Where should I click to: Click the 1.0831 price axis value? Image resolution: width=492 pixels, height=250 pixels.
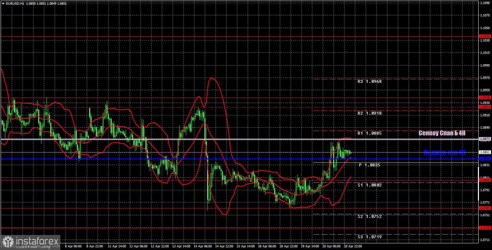pos(485,165)
